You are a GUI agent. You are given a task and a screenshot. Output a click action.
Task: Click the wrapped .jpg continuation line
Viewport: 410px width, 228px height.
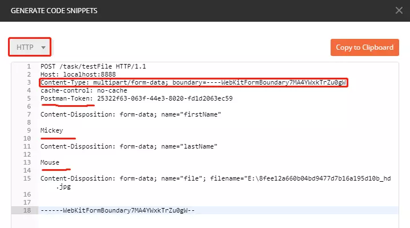pos(63,187)
